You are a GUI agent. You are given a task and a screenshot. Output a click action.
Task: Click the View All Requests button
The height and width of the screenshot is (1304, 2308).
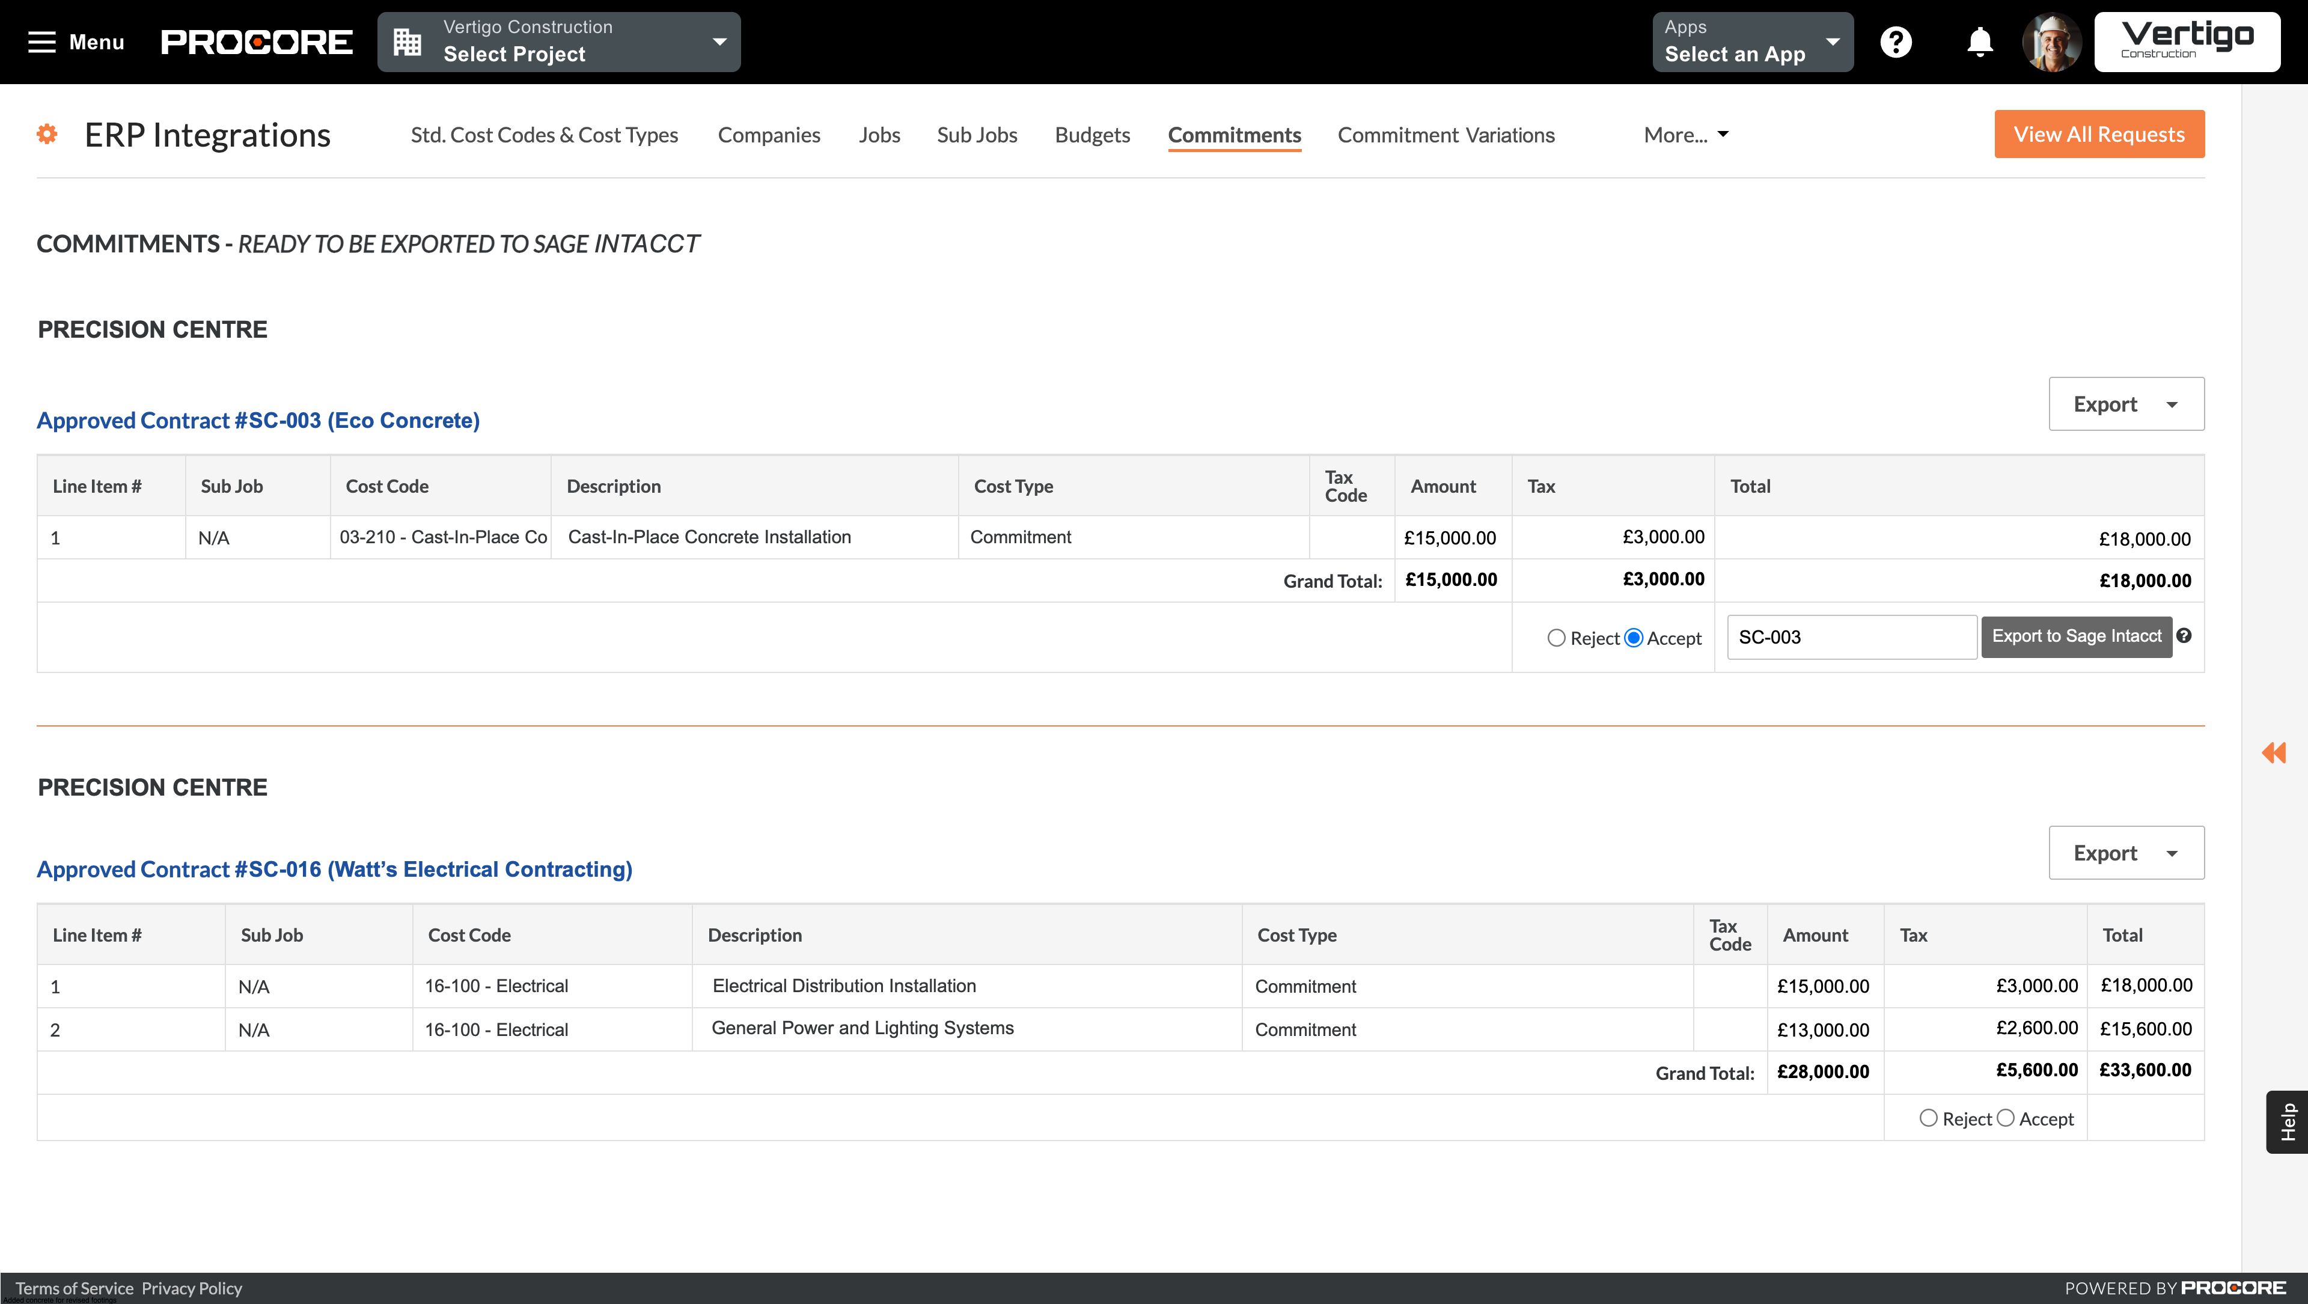pos(2099,133)
